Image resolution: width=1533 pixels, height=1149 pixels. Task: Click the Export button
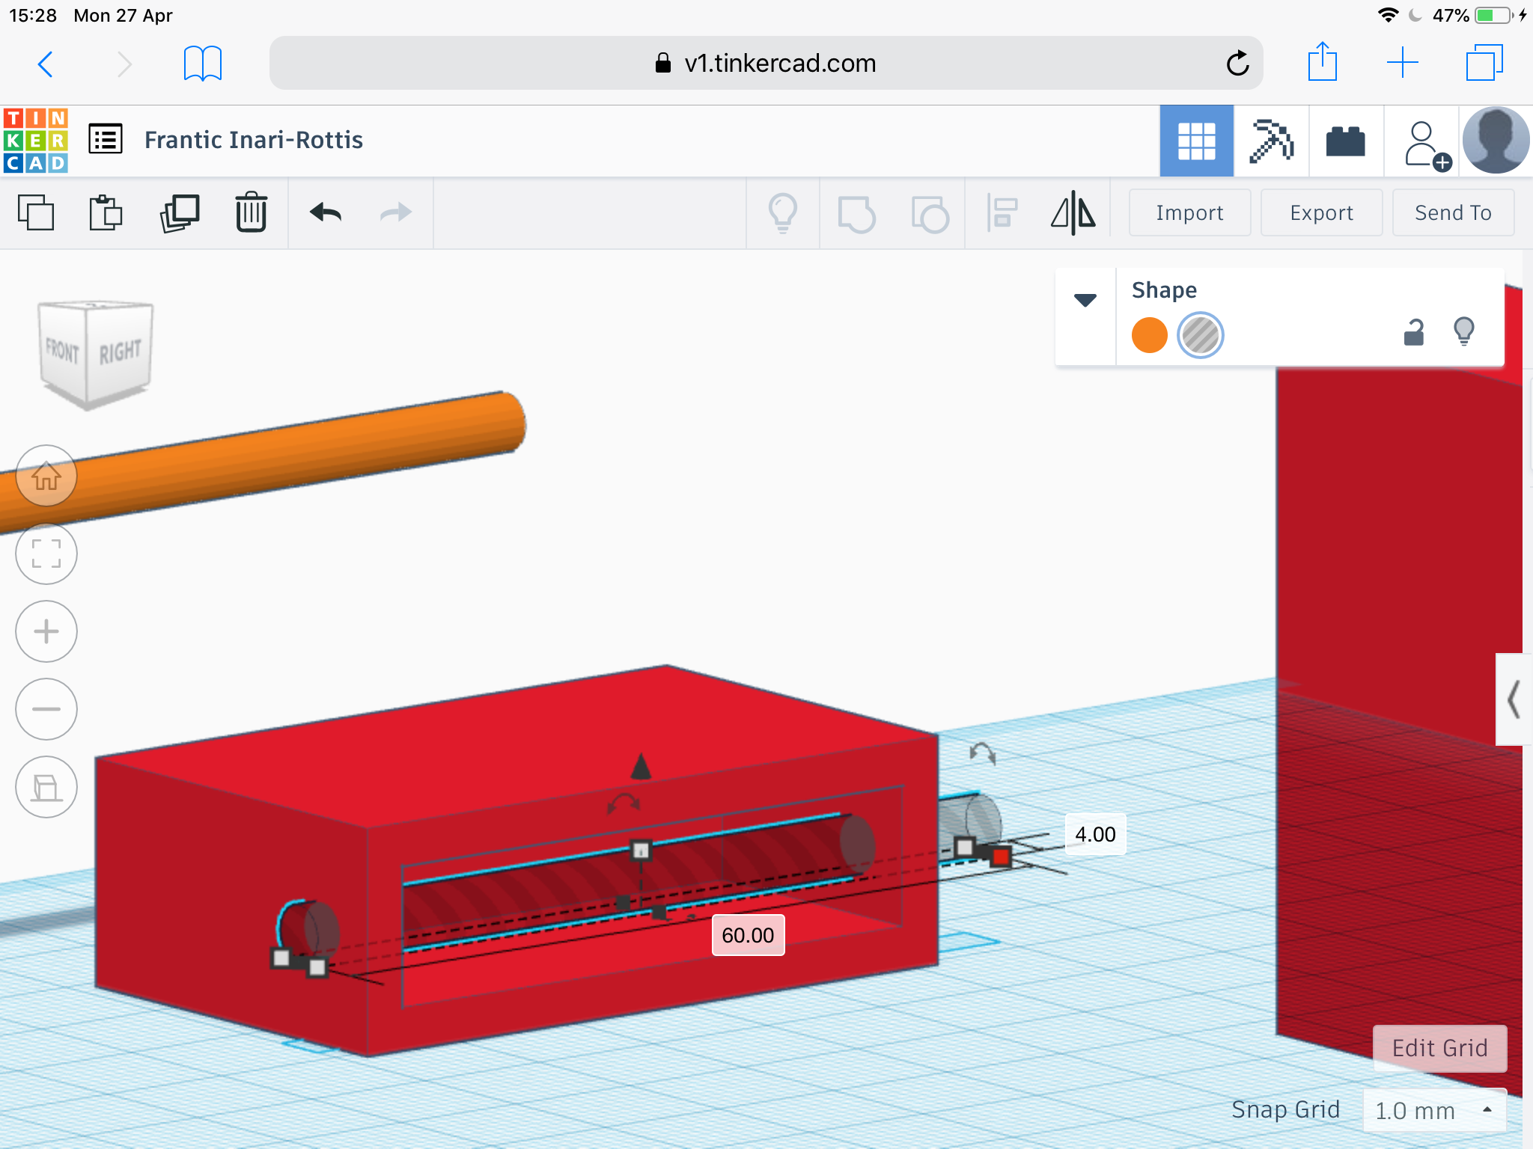click(1321, 213)
